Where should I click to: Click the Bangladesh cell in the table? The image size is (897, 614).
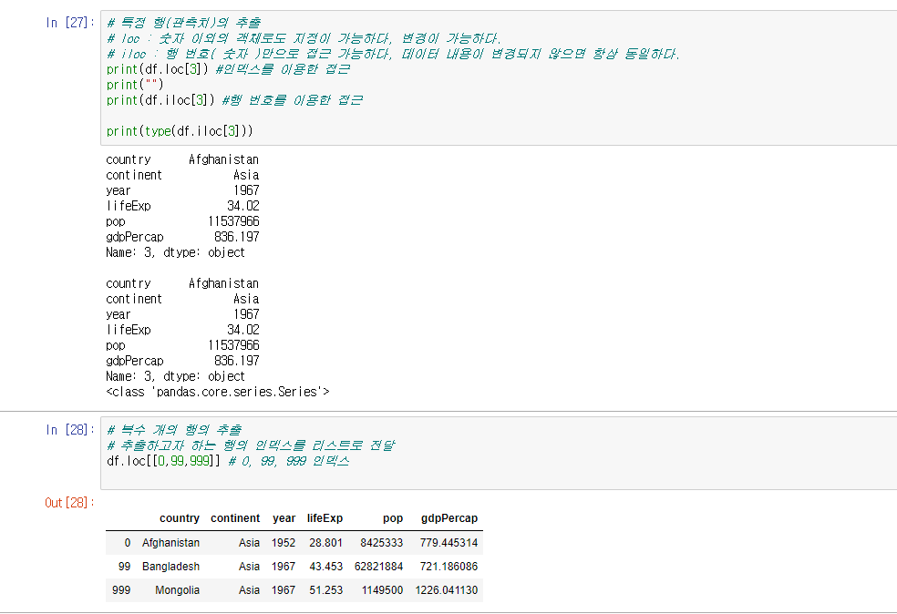[x=170, y=566]
